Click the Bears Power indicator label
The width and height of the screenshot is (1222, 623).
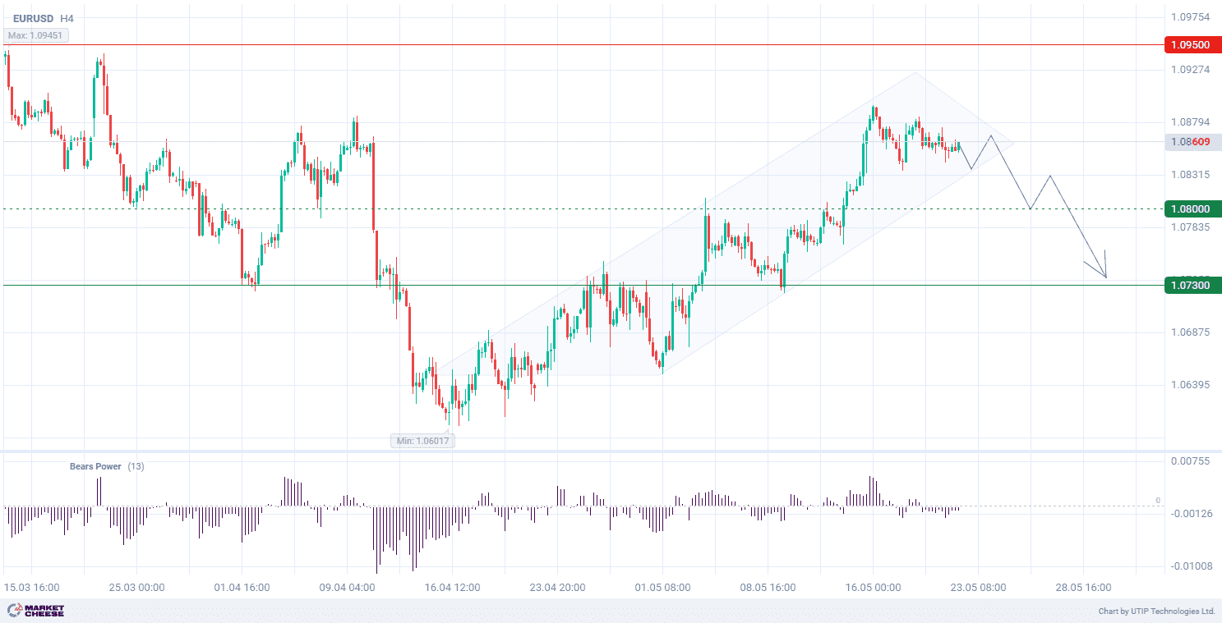[x=95, y=466]
